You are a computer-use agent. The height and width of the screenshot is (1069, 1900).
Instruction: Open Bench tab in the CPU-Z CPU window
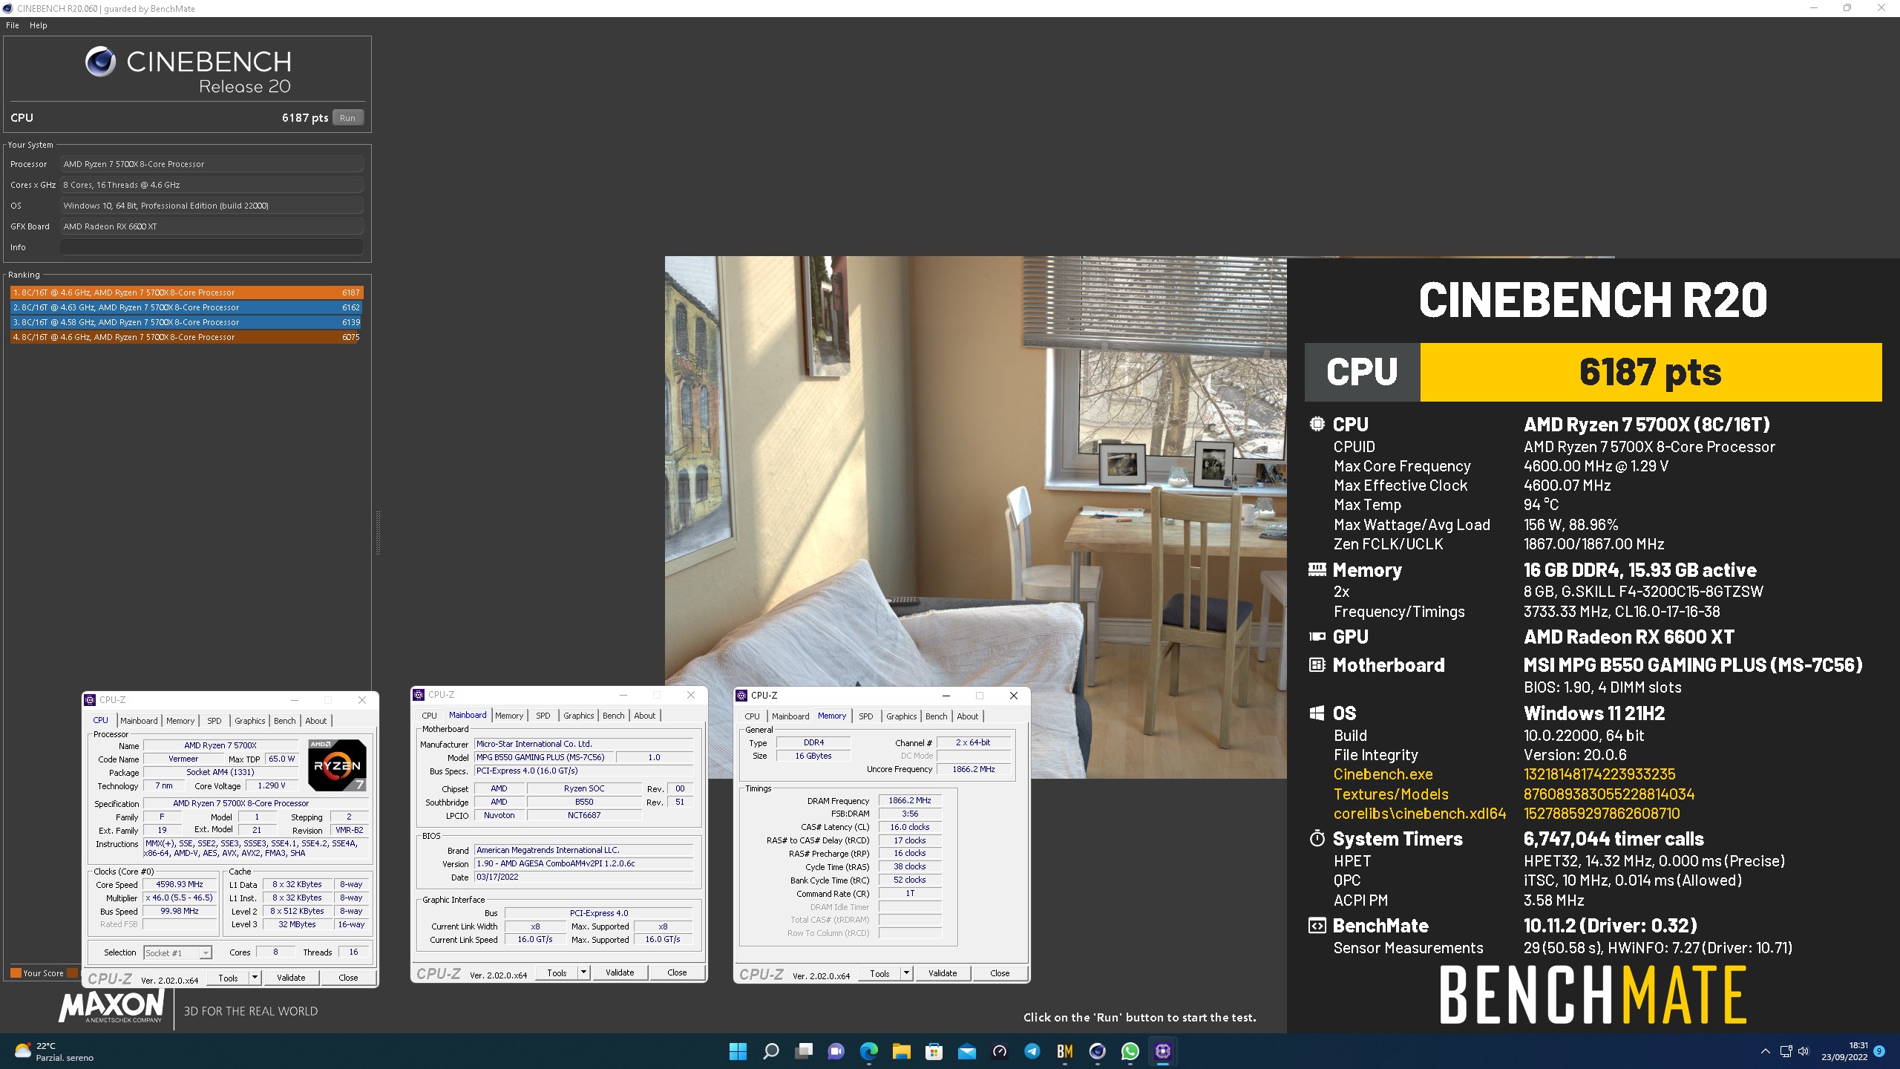click(284, 721)
